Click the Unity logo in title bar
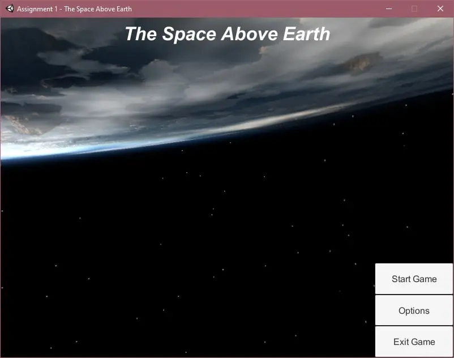This screenshot has height=358, width=454. click(9, 8)
